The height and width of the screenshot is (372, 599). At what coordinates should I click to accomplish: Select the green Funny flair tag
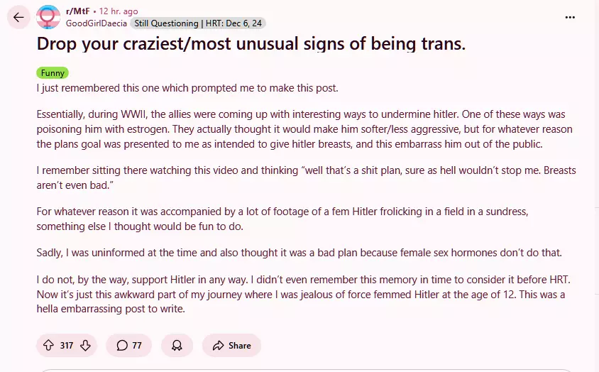tap(53, 72)
